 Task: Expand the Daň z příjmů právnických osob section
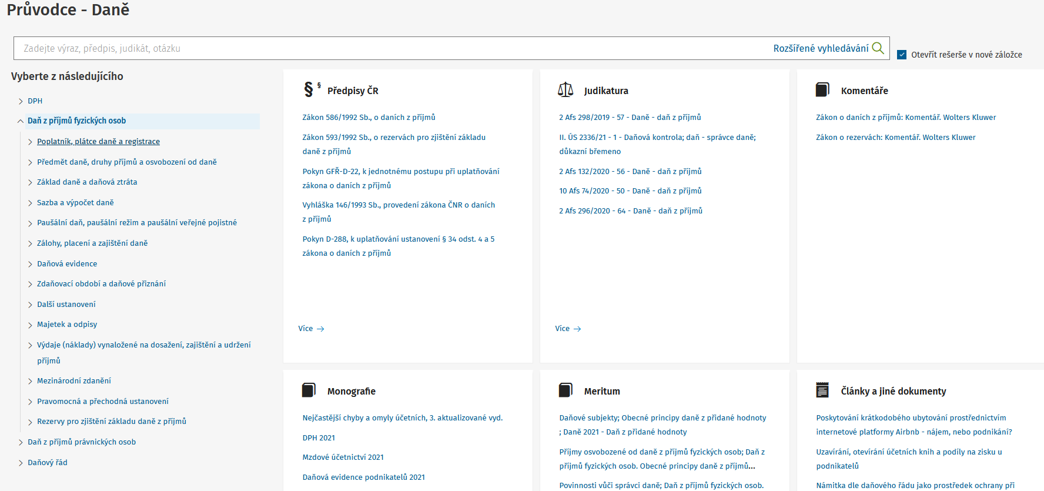coord(21,442)
